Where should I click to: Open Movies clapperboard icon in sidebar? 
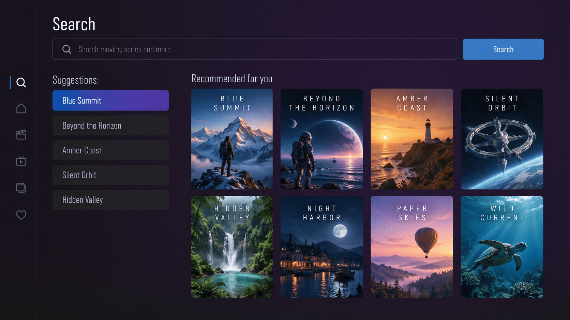21,135
